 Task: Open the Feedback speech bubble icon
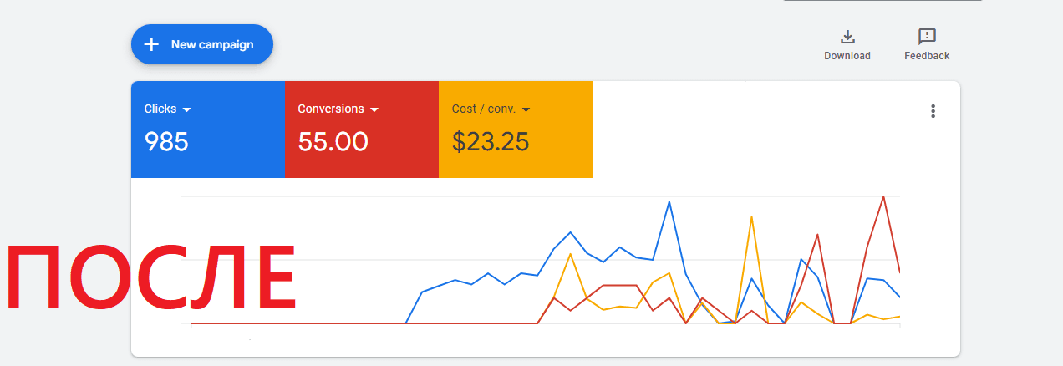click(927, 37)
